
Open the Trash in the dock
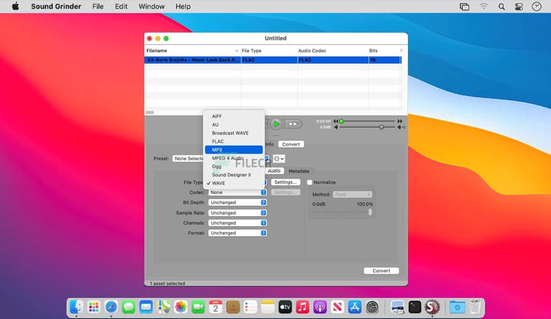pyautogui.click(x=475, y=306)
